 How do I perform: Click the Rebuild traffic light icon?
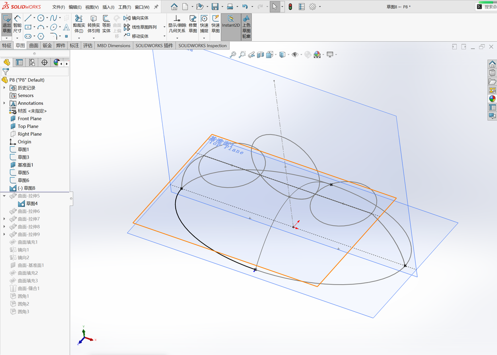290,7
